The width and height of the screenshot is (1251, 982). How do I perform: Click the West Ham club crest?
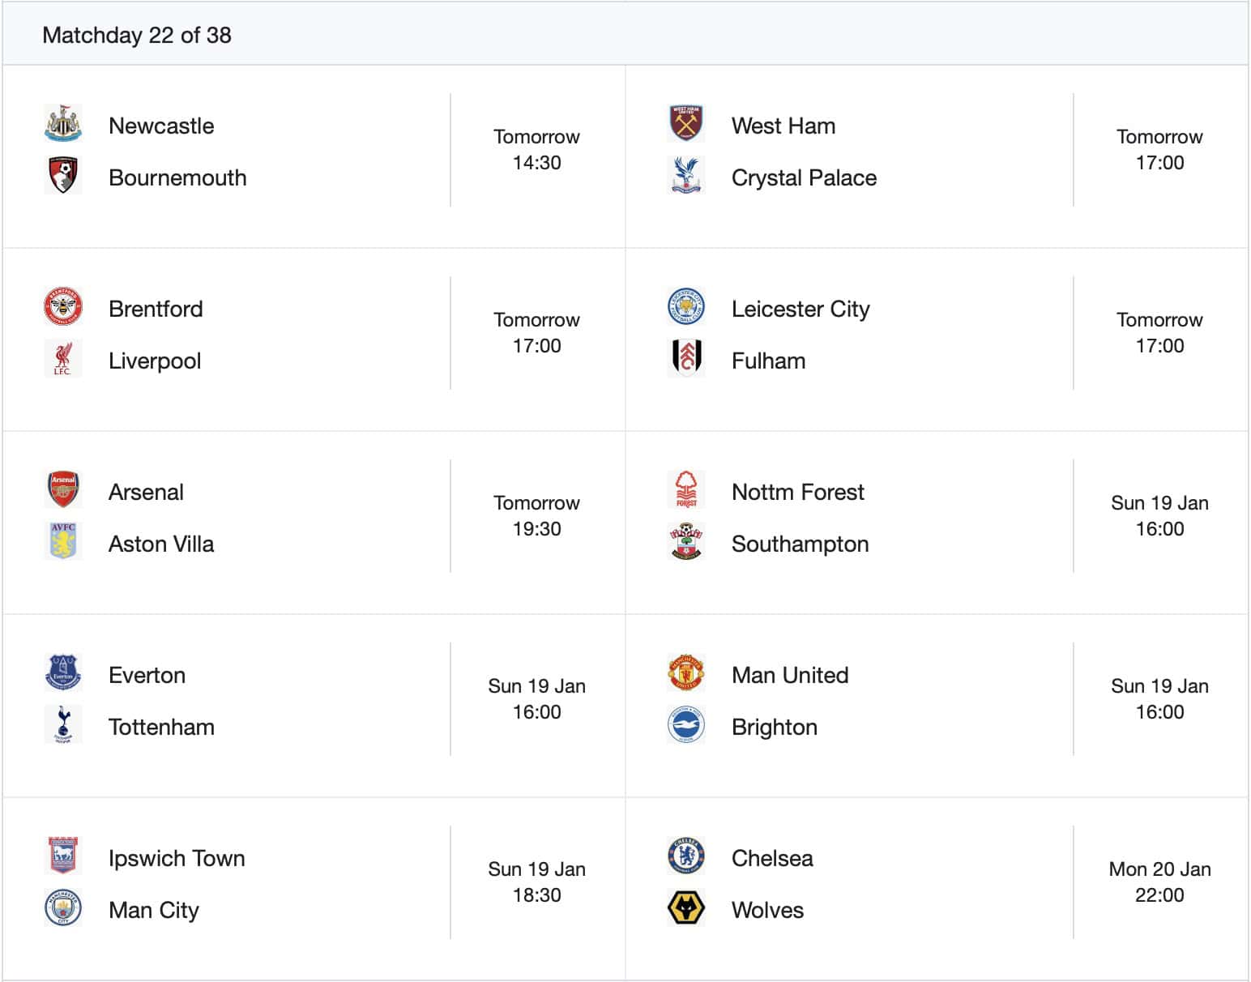pos(685,124)
